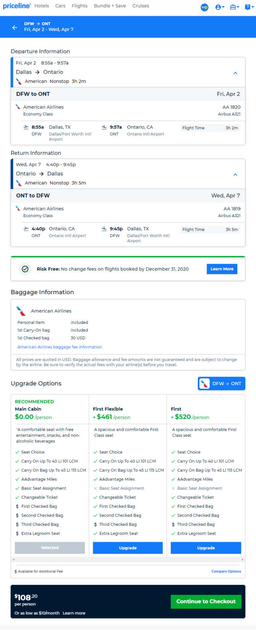Viewport: 256px width, 630px height.
Task: Click the priceline logo
Action: pyautogui.click(x=17, y=6)
